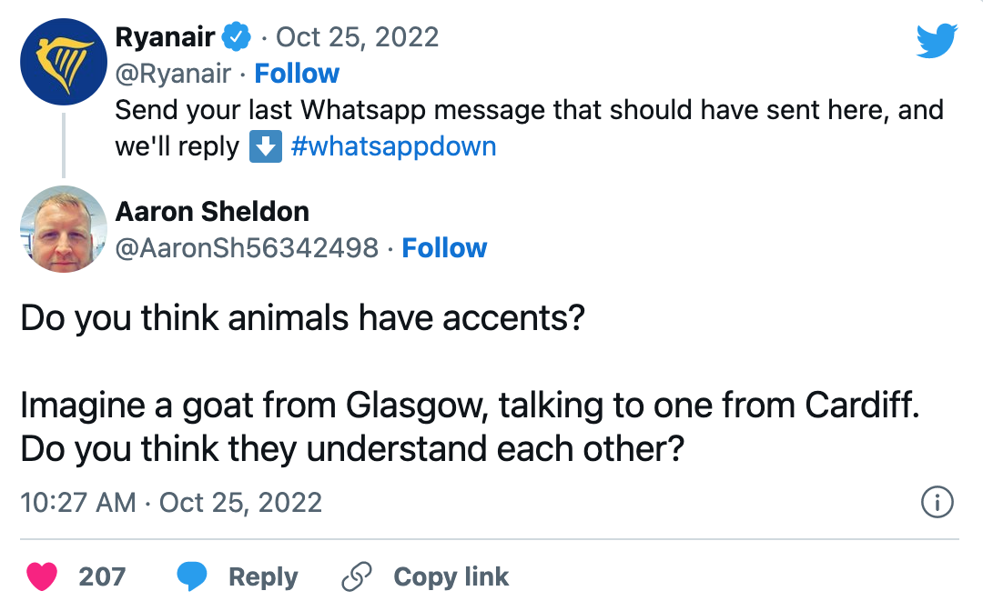Click the down arrow emoji in Ryanair's tweet
The image size is (983, 611).
coord(265,147)
